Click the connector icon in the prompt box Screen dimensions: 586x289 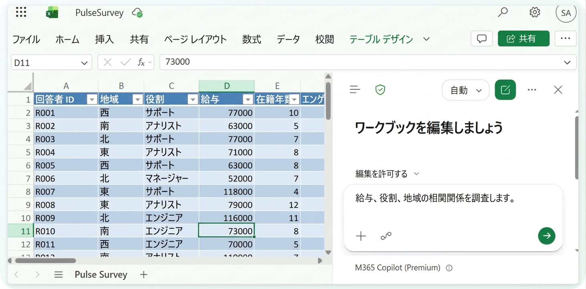(x=386, y=236)
